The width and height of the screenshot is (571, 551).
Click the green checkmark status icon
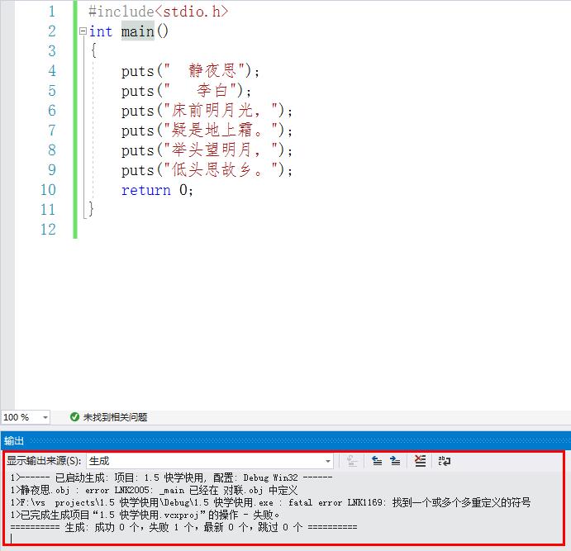coord(74,416)
